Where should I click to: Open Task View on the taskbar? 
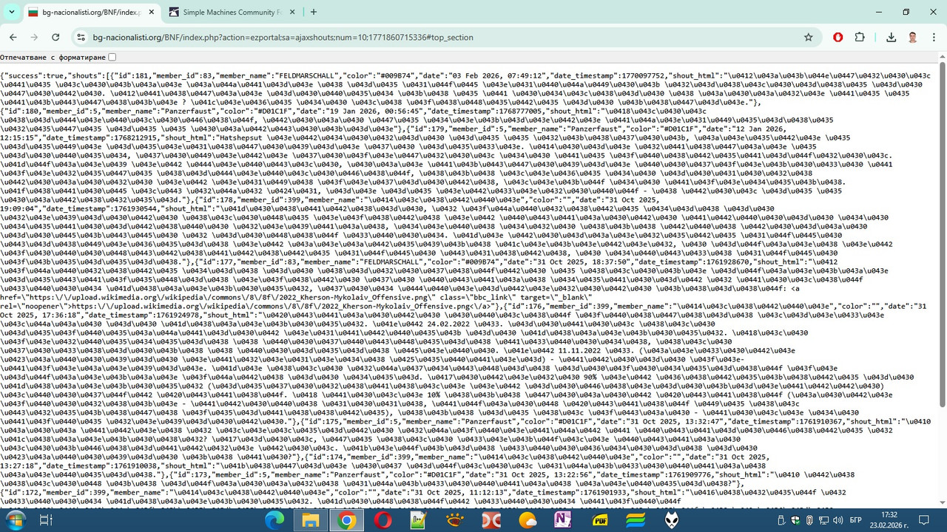point(45,520)
